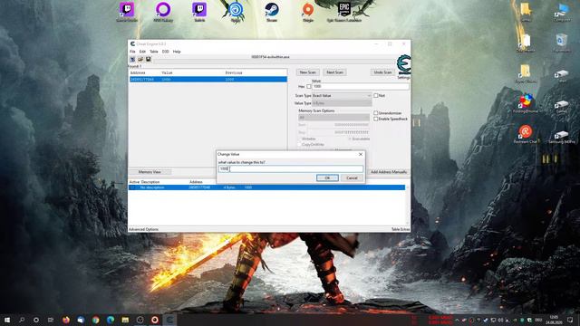Toggle the CopyOnWrite checkbox
Image resolution: width=580 pixels, height=326 pixels.
click(x=299, y=145)
